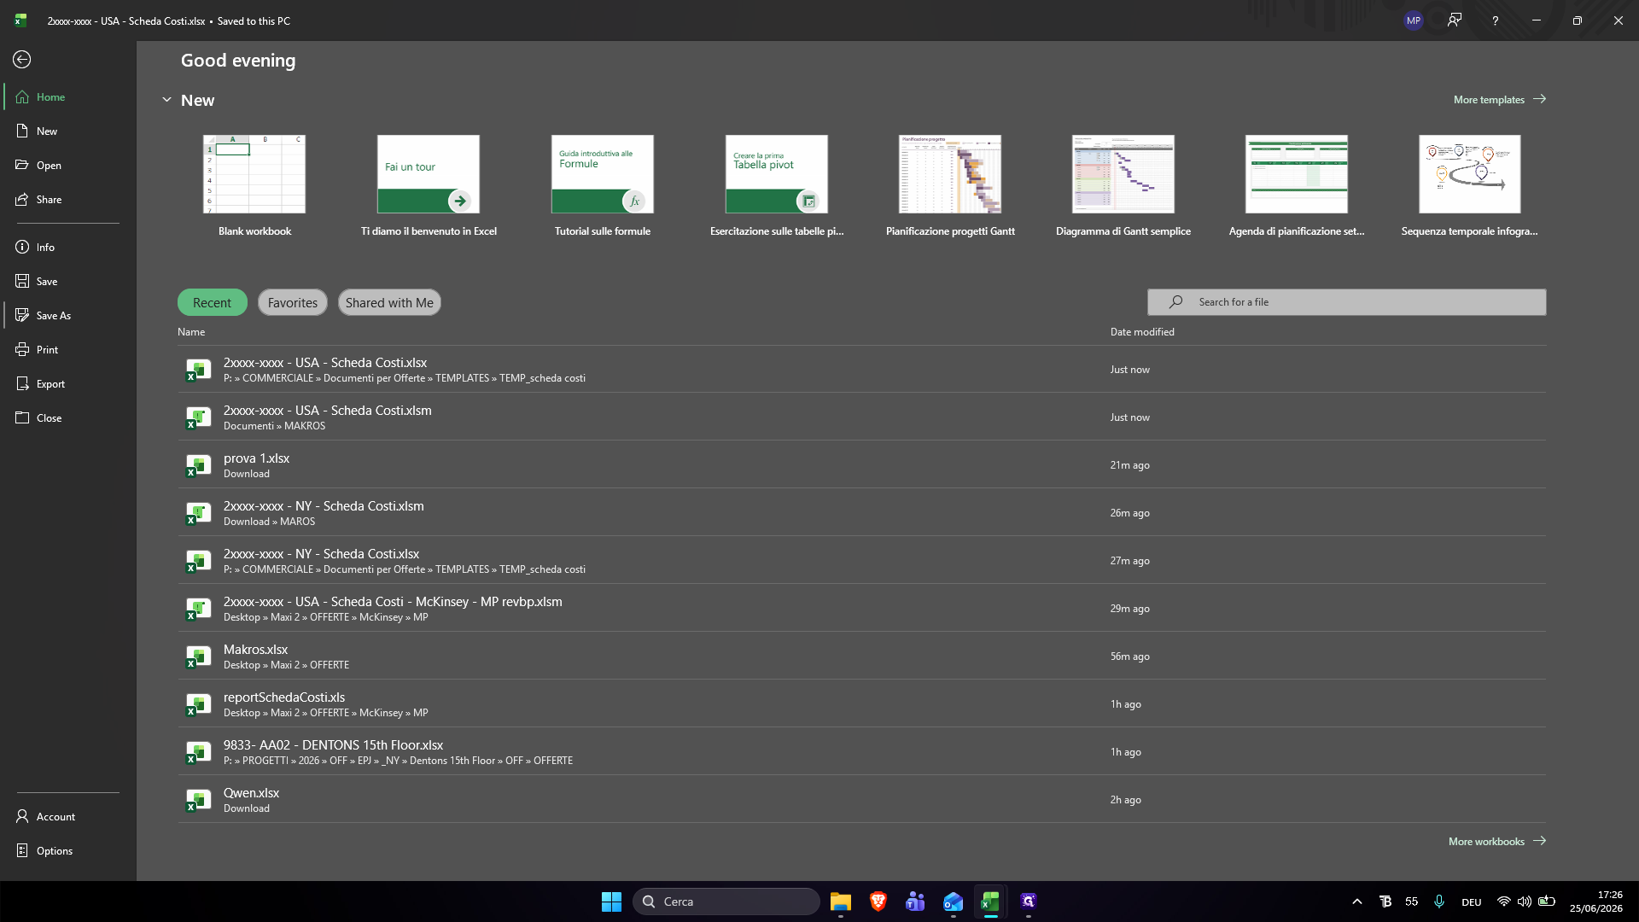Switch to the Favorites filter
The width and height of the screenshot is (1639, 922).
click(x=293, y=302)
